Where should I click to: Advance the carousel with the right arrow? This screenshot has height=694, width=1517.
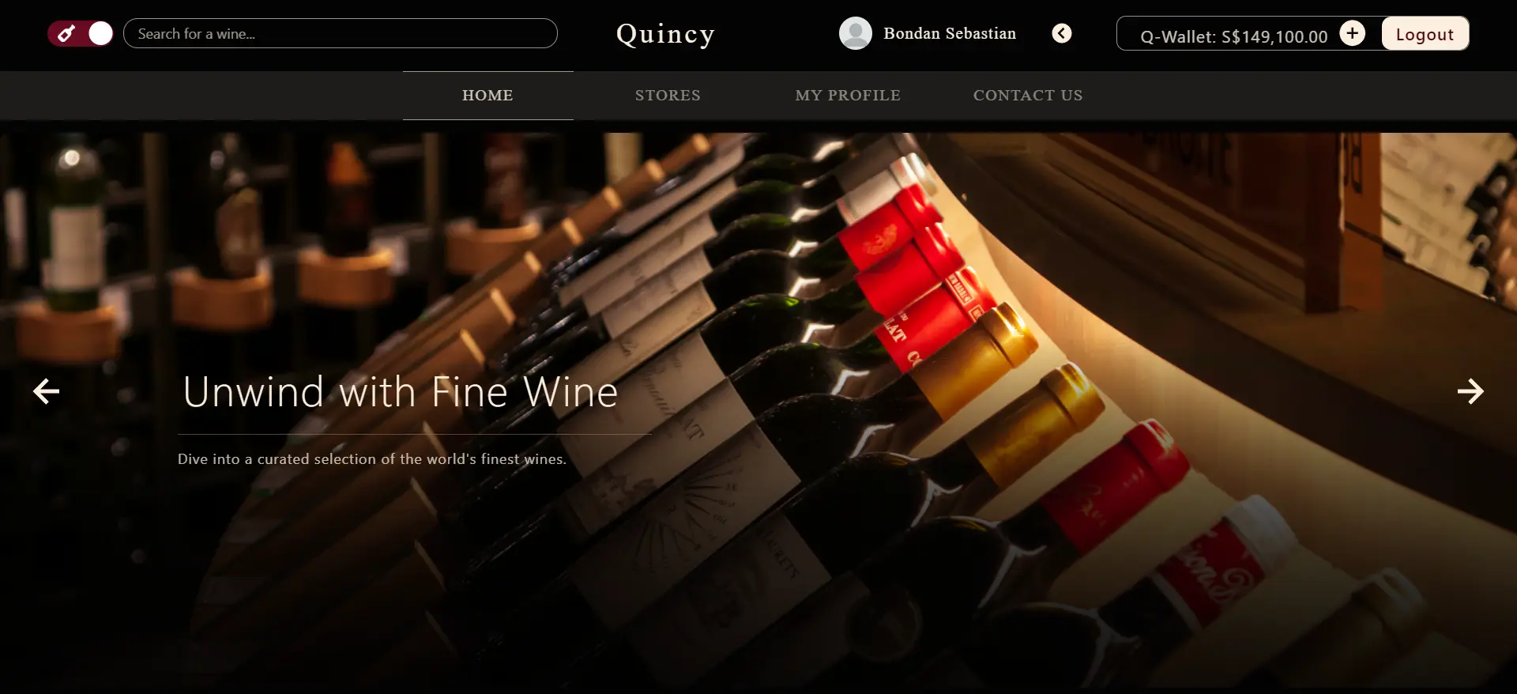tap(1470, 391)
